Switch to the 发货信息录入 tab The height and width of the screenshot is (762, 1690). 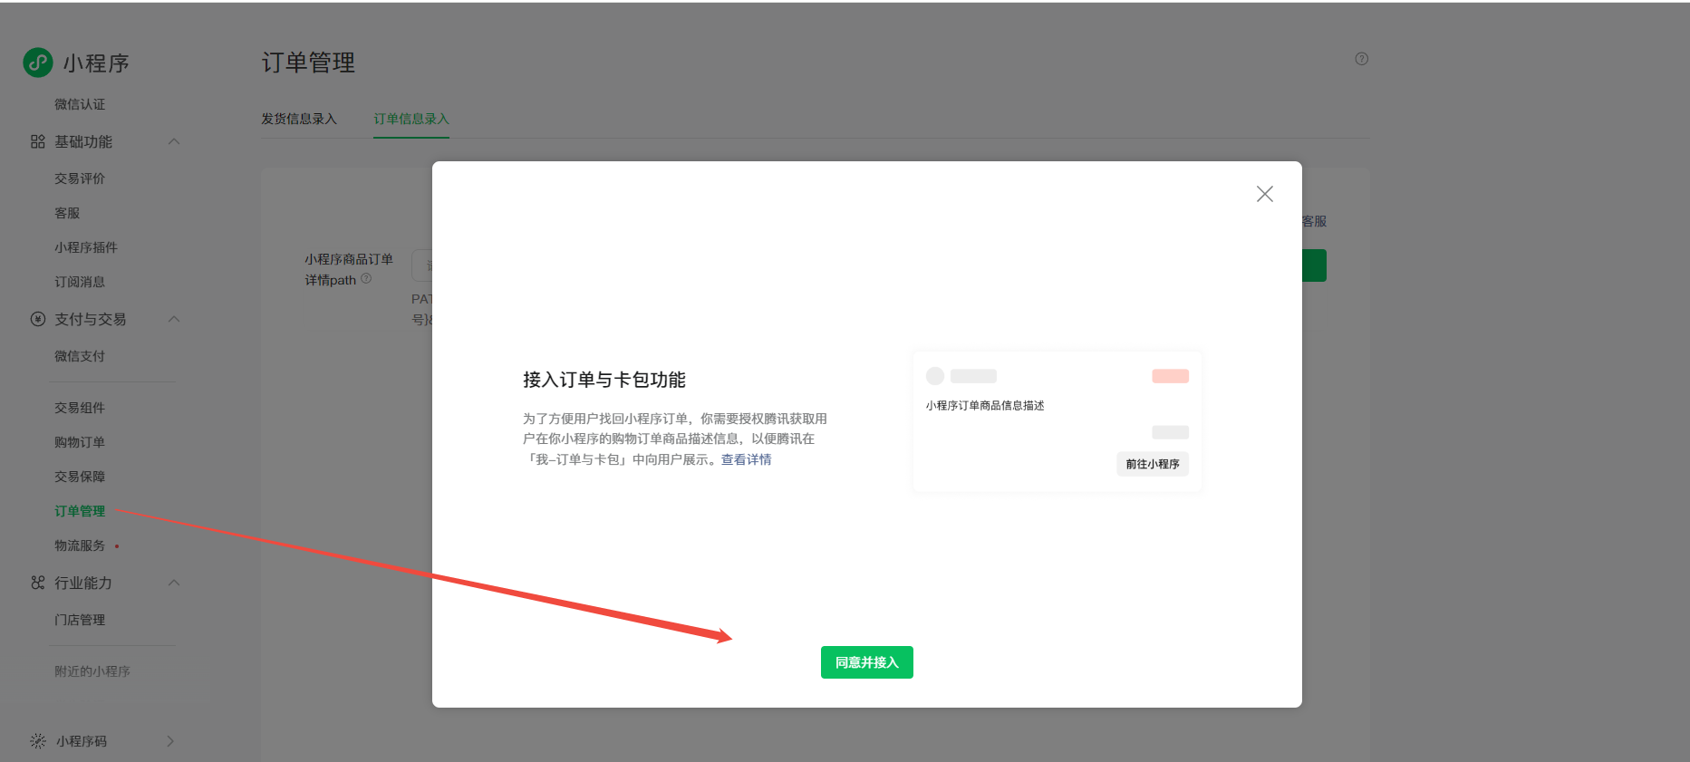299,119
